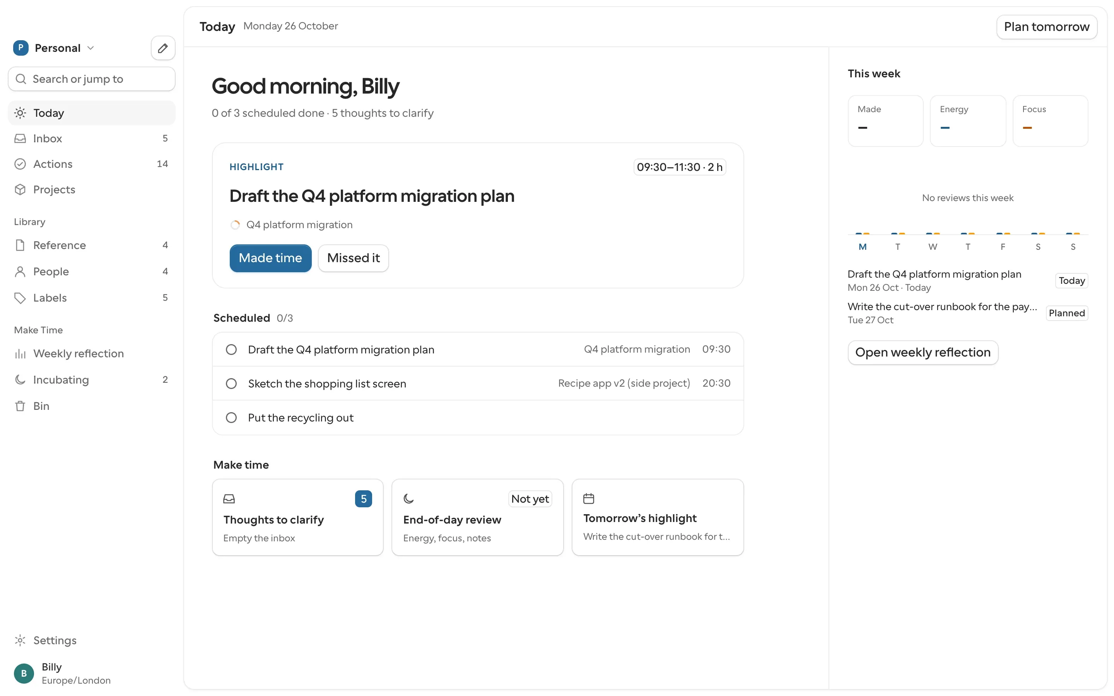Click Open weekly reflection button

[x=923, y=352]
